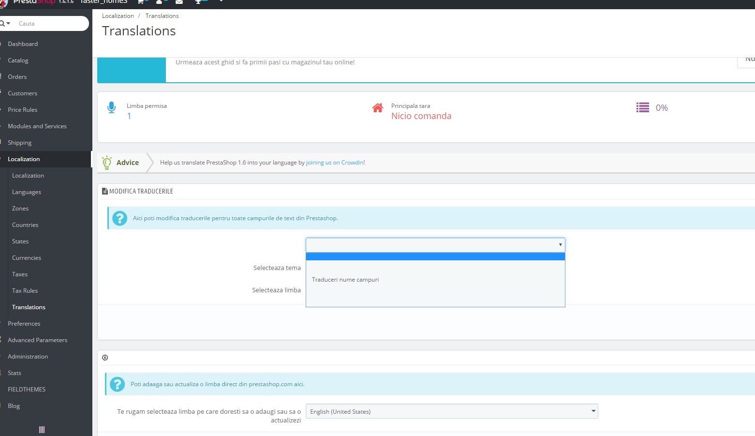The image size is (755, 436).
Task: Open Tax Rules in the sidebar submenu
Action: [x=25, y=291]
